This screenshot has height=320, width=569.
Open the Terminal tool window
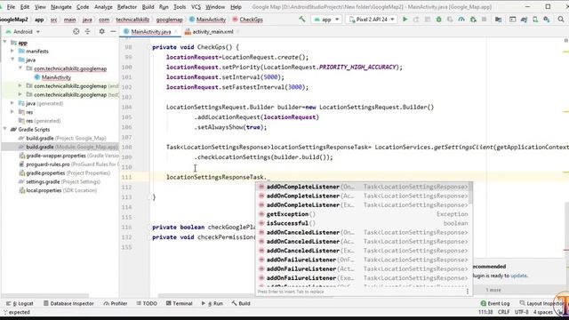(180, 303)
